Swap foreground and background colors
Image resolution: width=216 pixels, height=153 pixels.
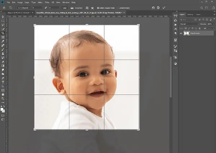[4, 106]
